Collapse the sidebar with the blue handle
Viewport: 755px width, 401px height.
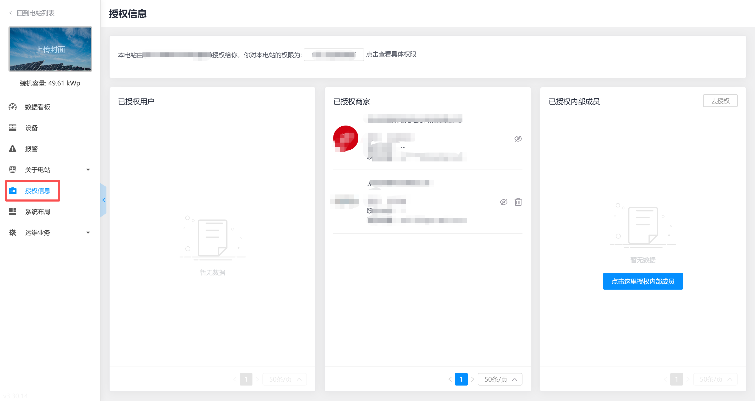[x=103, y=200]
